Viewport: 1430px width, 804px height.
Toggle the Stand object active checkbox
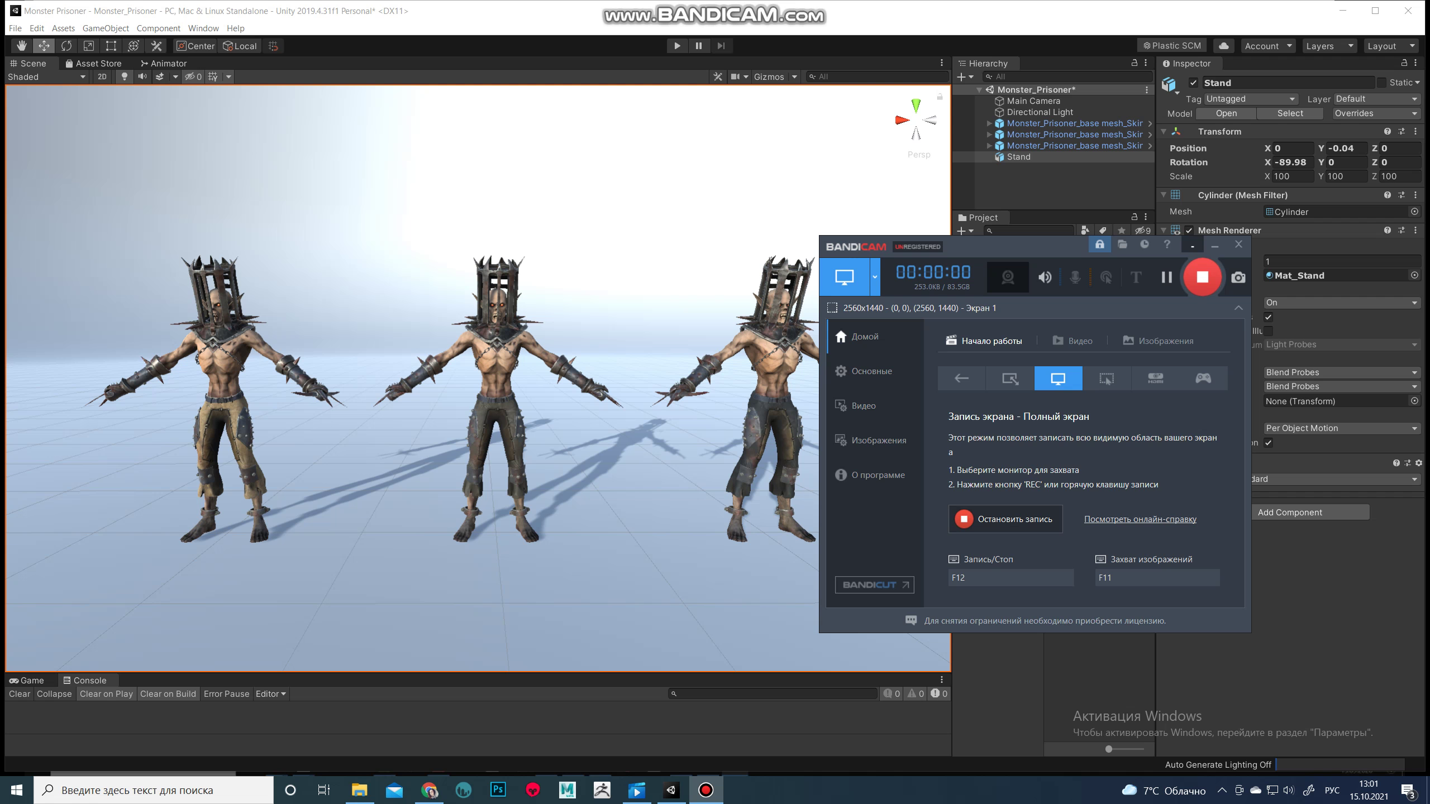1193,83
